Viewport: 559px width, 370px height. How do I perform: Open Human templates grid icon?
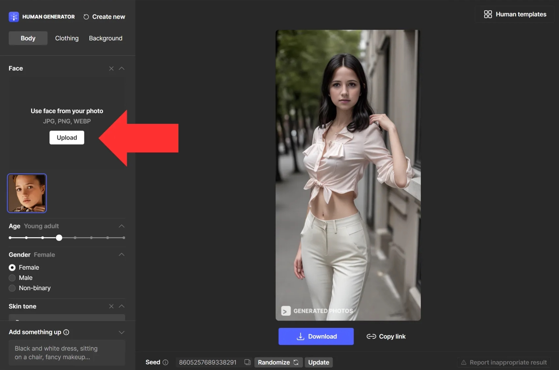point(488,14)
